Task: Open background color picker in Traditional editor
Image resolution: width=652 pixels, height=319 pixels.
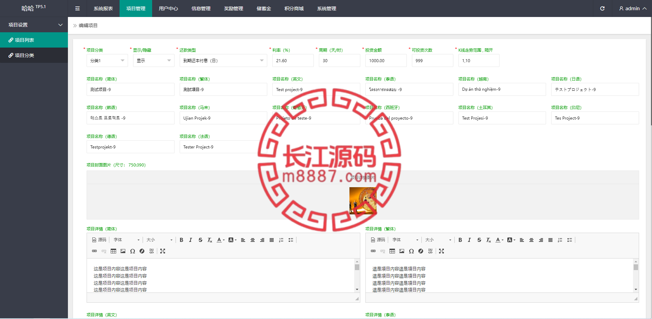Action: (x=511, y=240)
